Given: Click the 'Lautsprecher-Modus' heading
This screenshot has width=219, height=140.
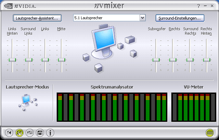Looking at the screenshot, I should (x=27, y=87).
